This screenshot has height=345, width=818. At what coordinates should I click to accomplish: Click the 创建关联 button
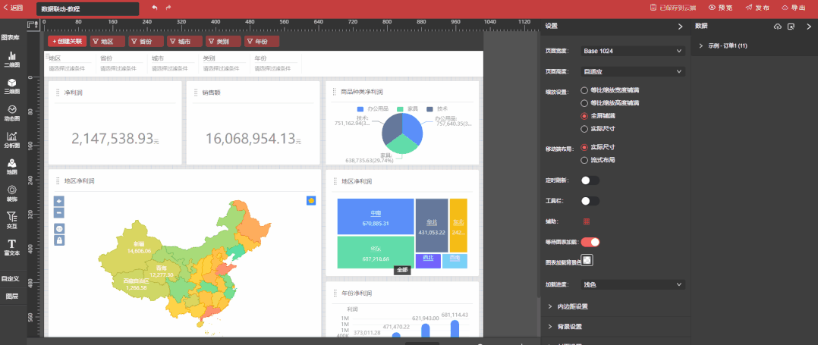(67, 42)
